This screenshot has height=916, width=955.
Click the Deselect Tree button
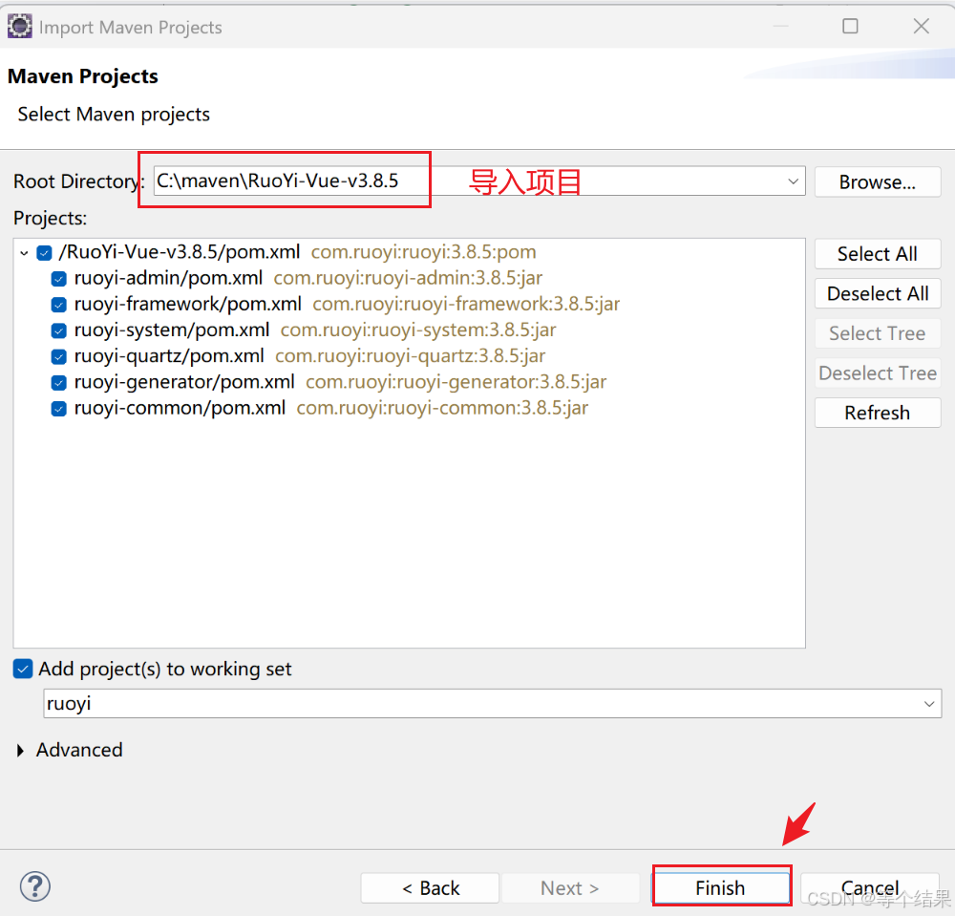coord(878,373)
